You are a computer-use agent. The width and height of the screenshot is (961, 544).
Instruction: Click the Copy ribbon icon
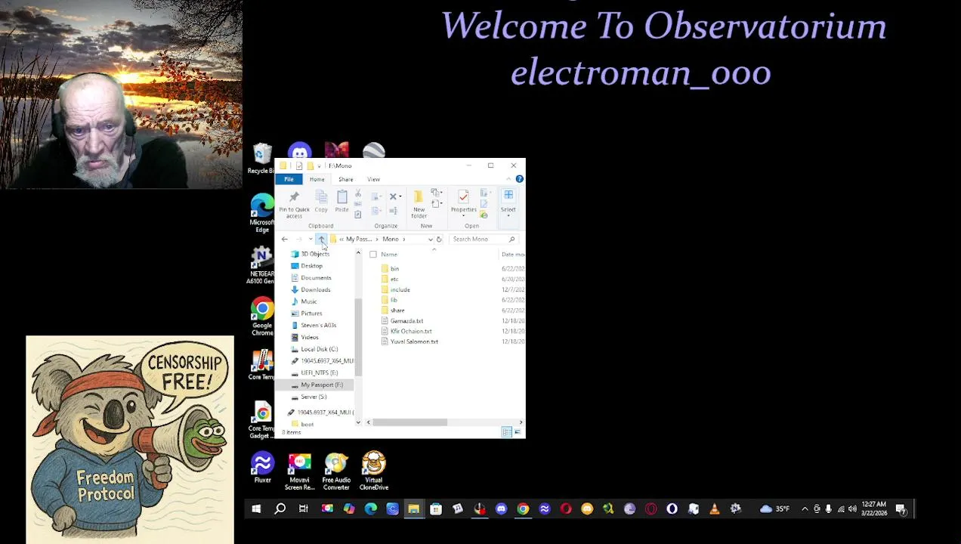tap(321, 197)
